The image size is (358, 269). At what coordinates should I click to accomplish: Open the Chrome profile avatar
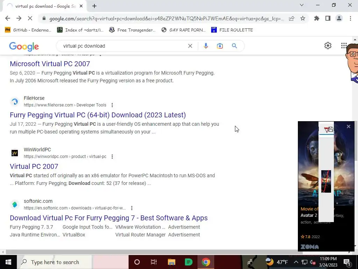click(339, 19)
